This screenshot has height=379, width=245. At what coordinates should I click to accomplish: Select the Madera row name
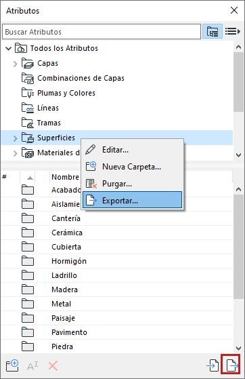point(64,290)
